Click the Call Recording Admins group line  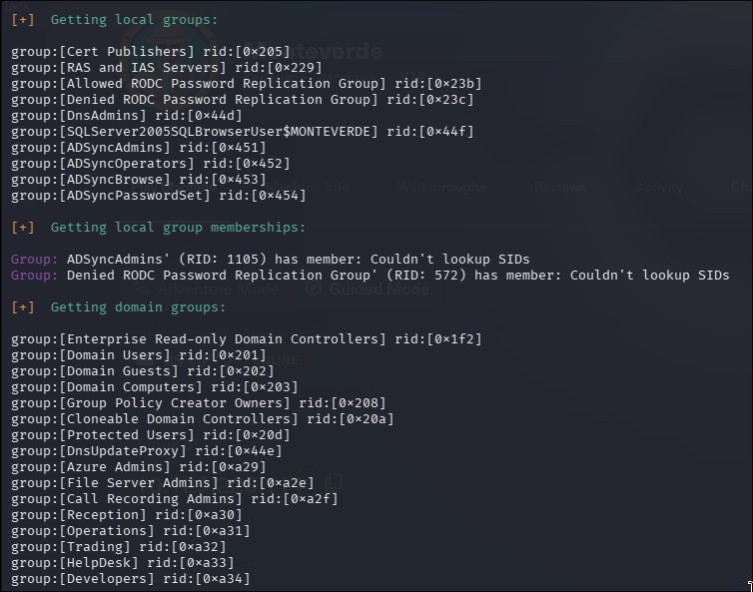(x=175, y=499)
